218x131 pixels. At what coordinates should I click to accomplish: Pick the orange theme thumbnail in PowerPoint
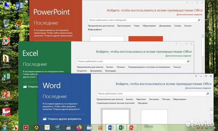click(x=146, y=39)
